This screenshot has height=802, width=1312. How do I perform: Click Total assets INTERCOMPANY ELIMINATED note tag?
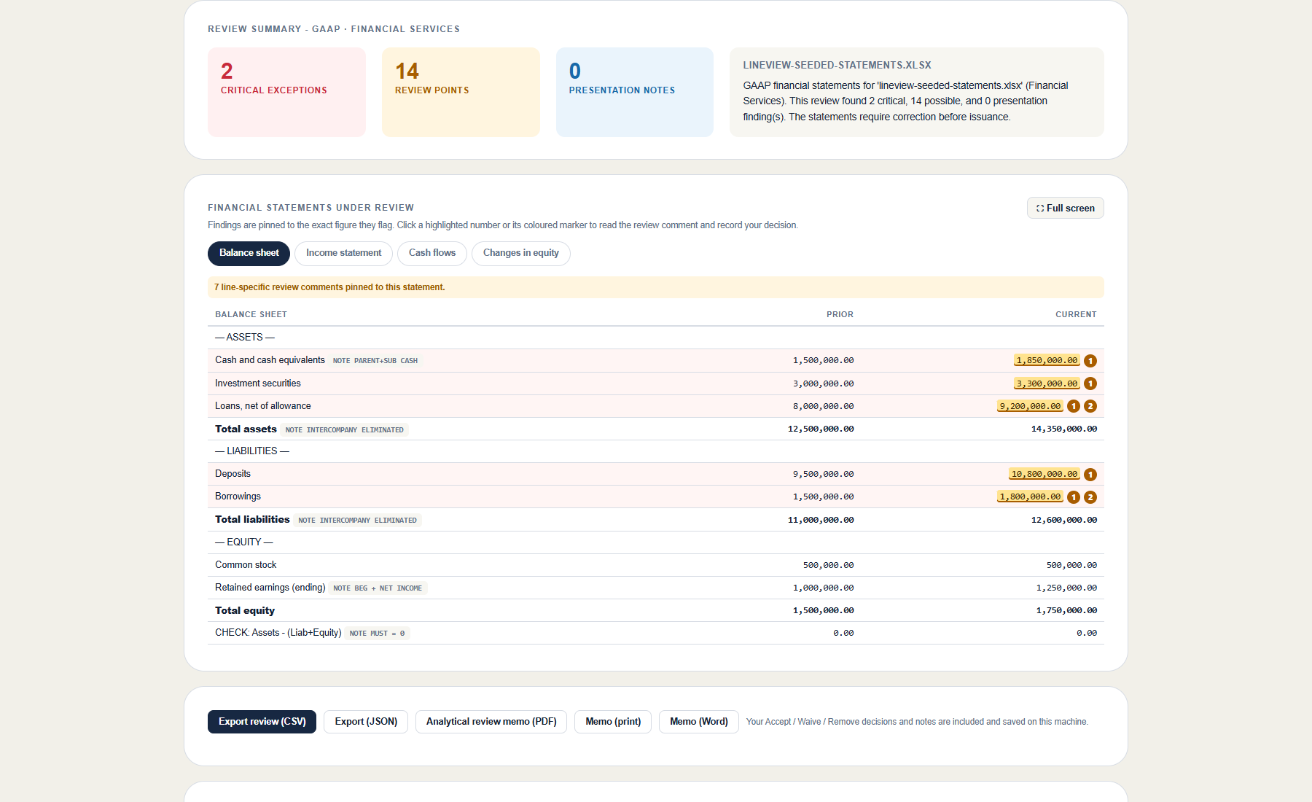(x=344, y=430)
